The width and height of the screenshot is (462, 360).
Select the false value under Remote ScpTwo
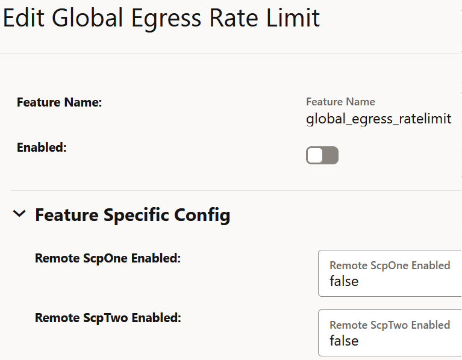(x=344, y=341)
